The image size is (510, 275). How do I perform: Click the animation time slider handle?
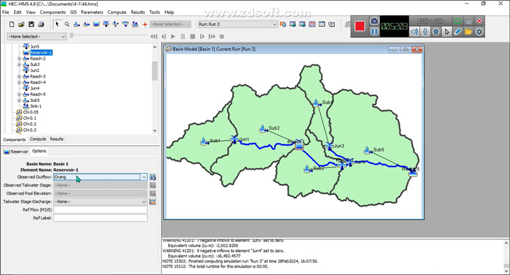71,36
